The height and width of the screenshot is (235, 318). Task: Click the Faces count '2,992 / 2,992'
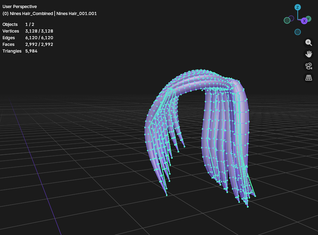pyautogui.click(x=39, y=44)
